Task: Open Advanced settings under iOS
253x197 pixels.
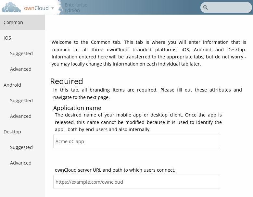Action: [21, 69]
